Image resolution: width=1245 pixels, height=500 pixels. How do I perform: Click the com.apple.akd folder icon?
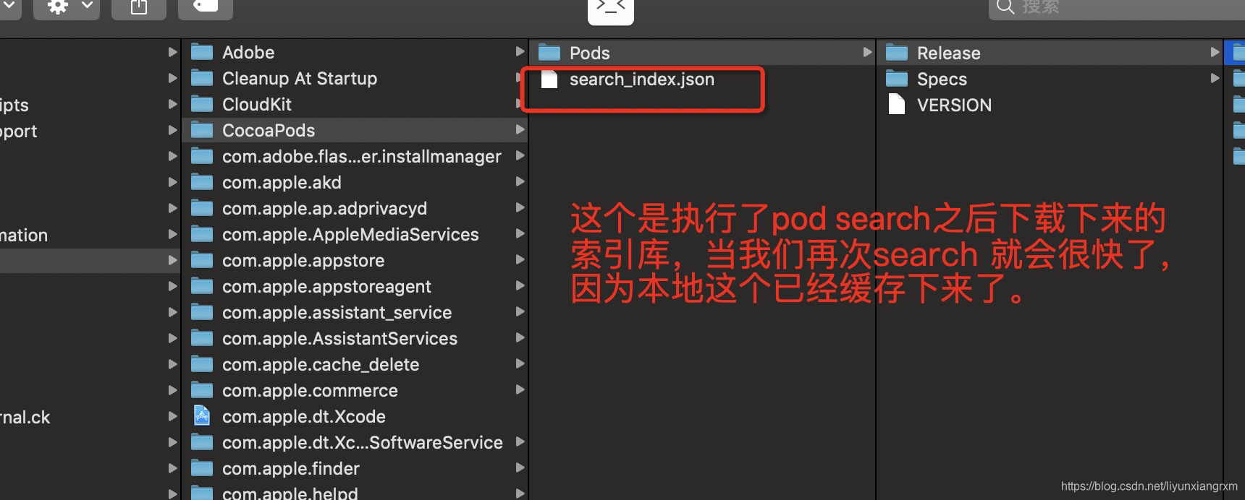pyautogui.click(x=202, y=182)
